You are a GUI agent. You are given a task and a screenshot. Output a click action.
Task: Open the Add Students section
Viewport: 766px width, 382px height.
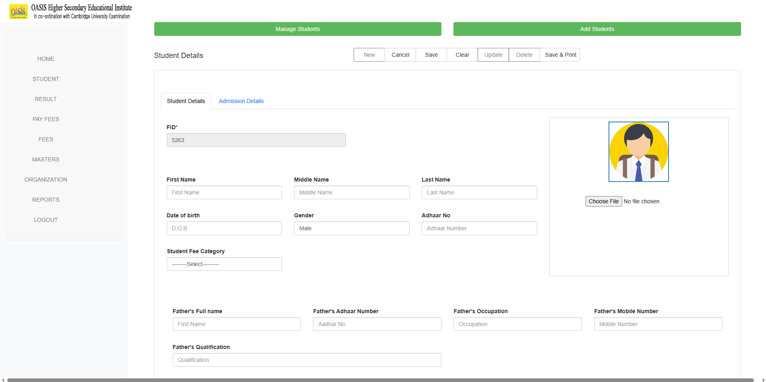point(597,29)
